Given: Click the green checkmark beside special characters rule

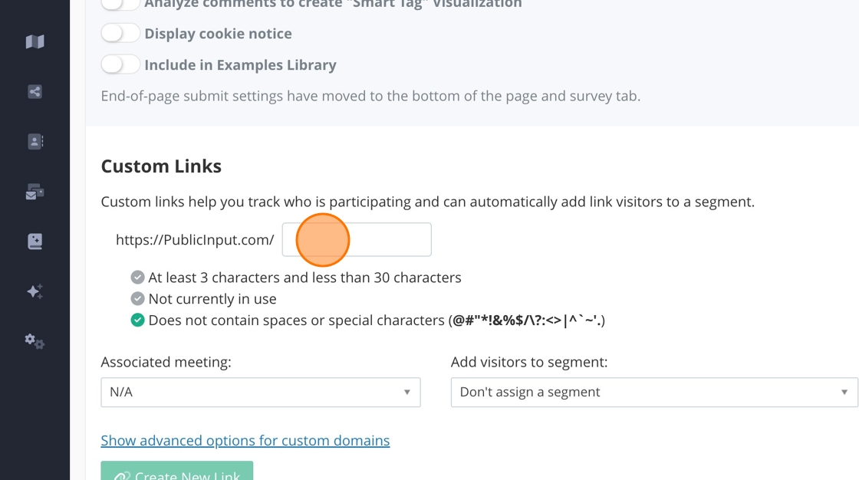Looking at the screenshot, I should click(138, 321).
